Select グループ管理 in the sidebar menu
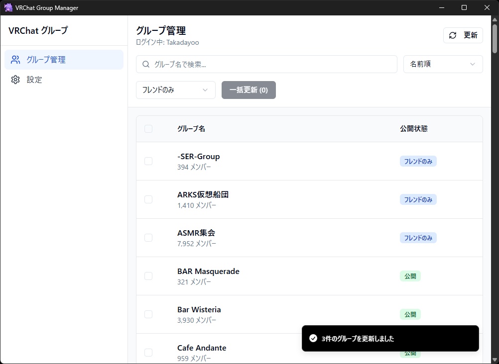Screen dimensions: 499x364 point(46,59)
